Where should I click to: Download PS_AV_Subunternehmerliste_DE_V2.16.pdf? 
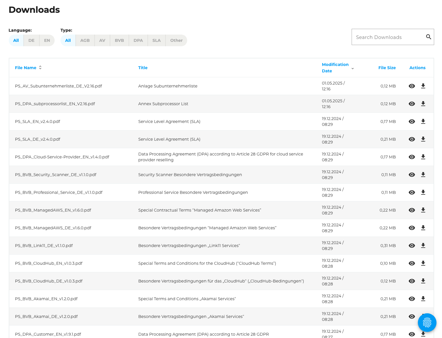[423, 86]
